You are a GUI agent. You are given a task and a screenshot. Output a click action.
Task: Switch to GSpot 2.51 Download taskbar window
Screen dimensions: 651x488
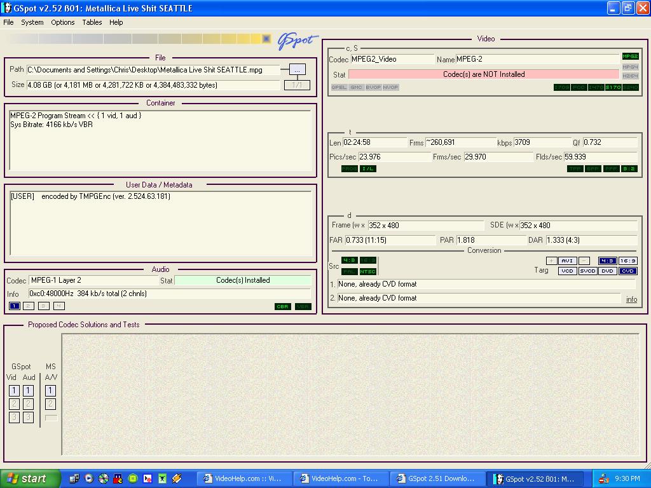(437, 478)
